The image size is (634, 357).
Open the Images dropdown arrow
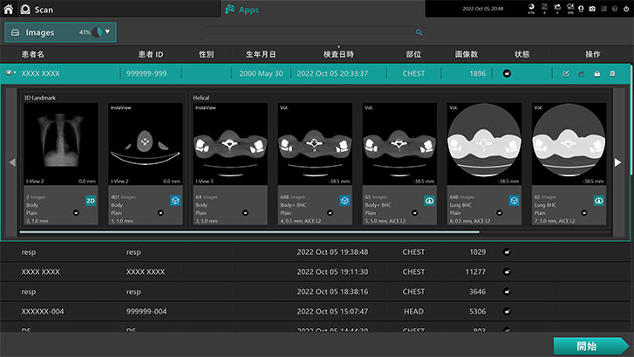pos(107,32)
